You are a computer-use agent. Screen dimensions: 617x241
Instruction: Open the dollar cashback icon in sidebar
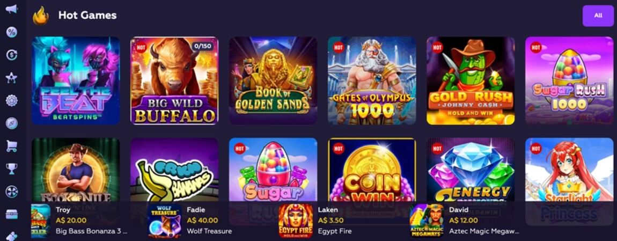coord(11,55)
